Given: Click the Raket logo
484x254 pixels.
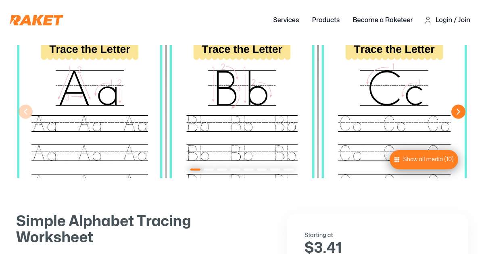Looking at the screenshot, I should [x=36, y=20].
